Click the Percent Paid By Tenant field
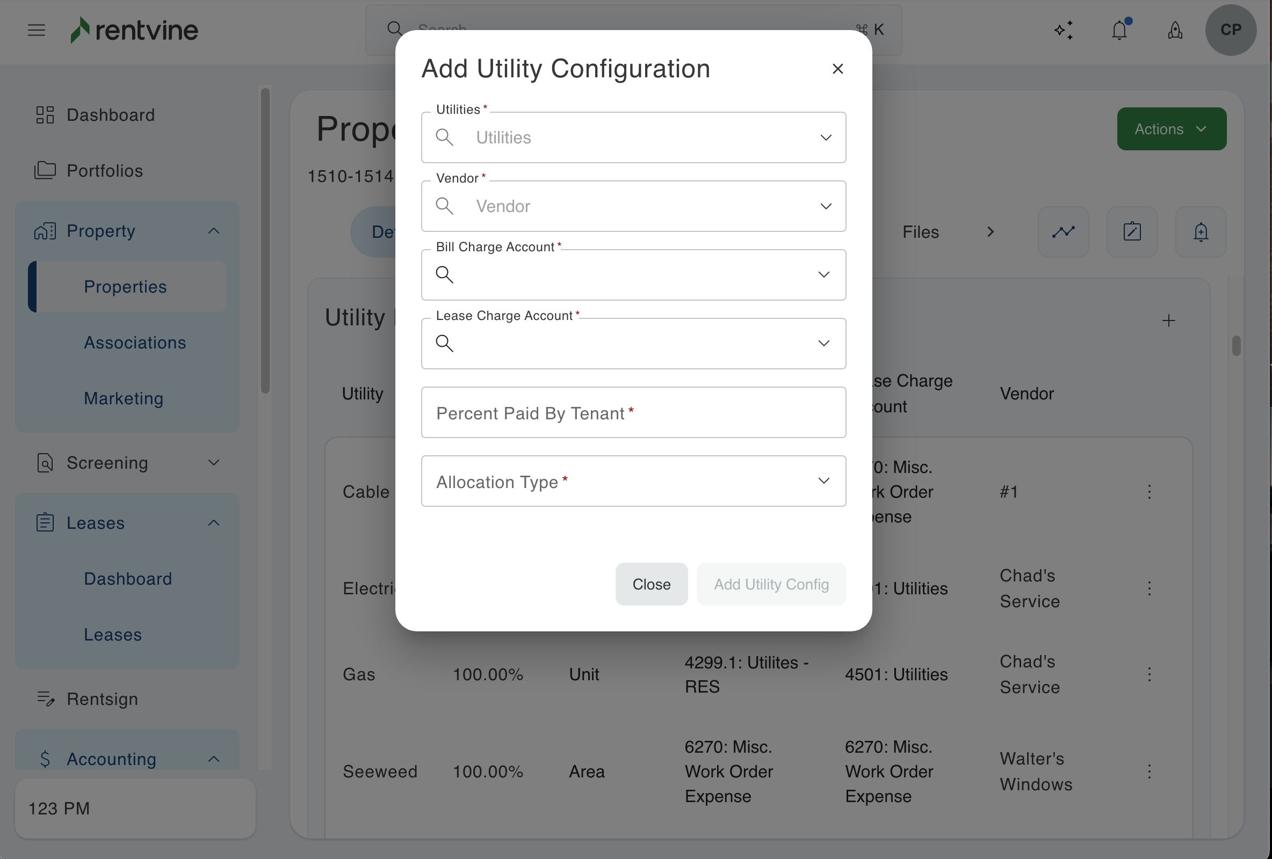The height and width of the screenshot is (859, 1272). [633, 412]
